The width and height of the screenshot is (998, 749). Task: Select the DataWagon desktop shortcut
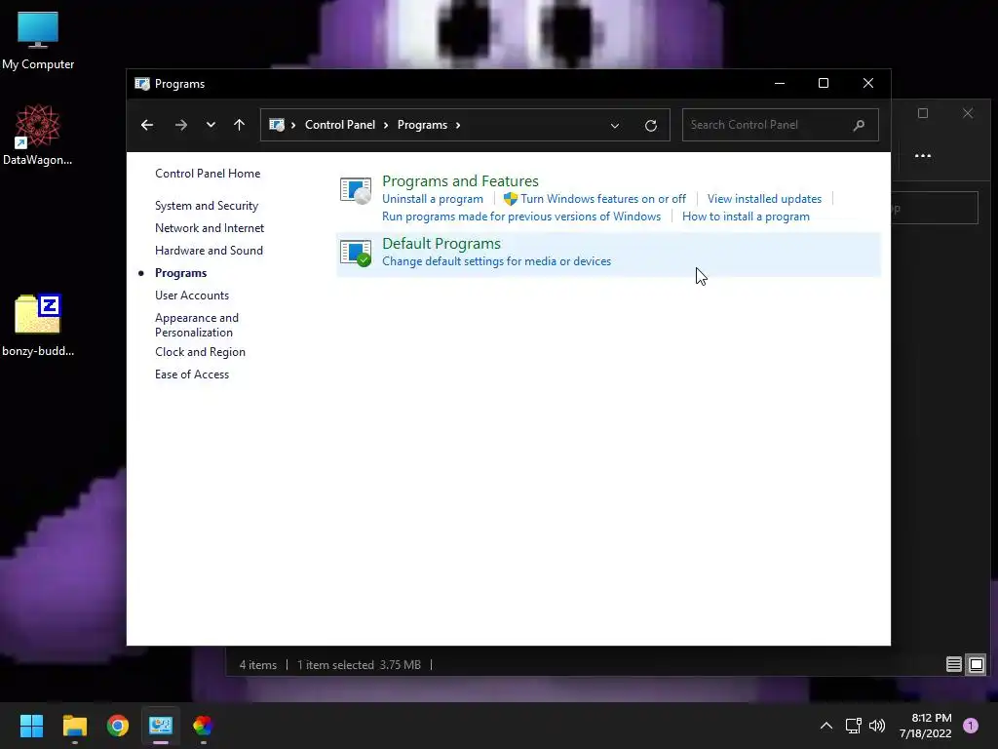tap(38, 135)
